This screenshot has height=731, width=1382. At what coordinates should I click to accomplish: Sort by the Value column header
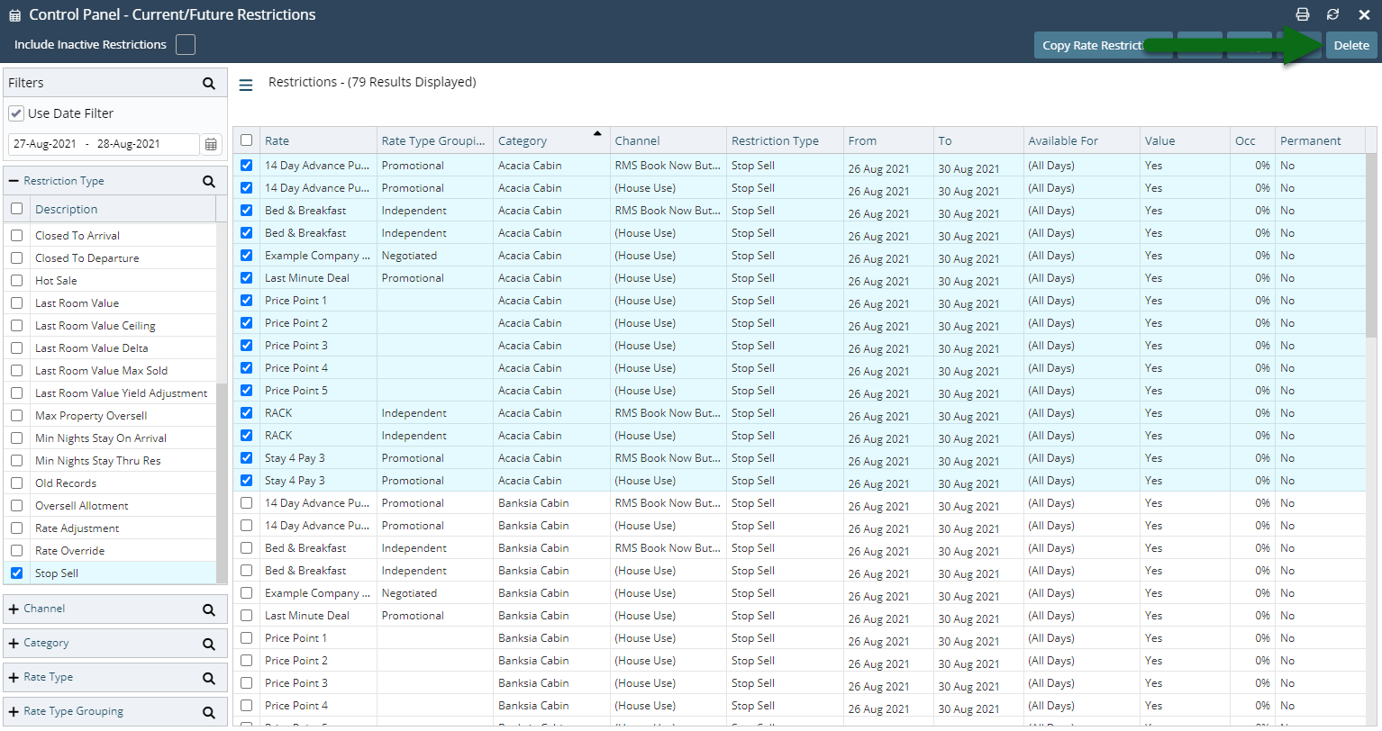tap(1185, 140)
